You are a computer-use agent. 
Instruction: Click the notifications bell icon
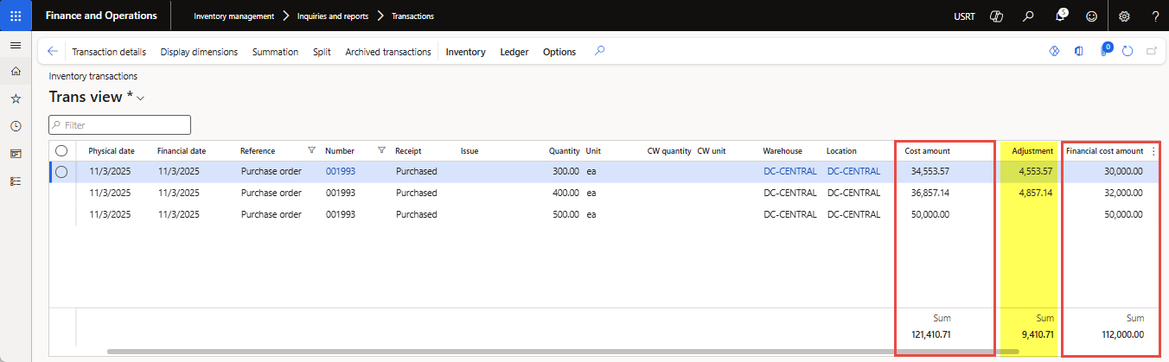coord(1060,16)
